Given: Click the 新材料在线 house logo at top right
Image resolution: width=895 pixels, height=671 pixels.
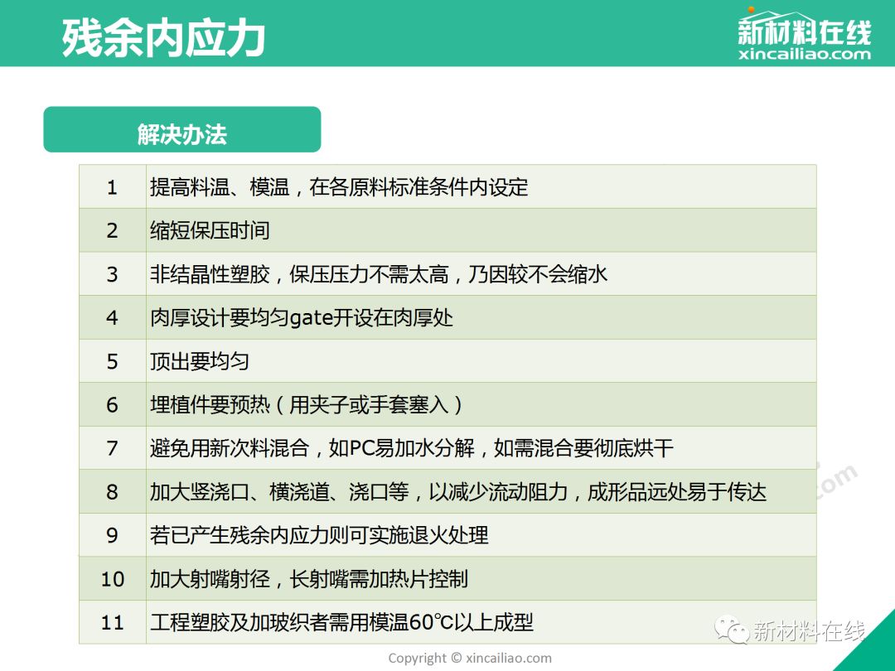Looking at the screenshot, I should point(804,27).
